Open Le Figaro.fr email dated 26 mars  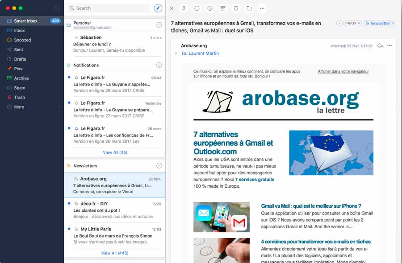tap(115, 135)
